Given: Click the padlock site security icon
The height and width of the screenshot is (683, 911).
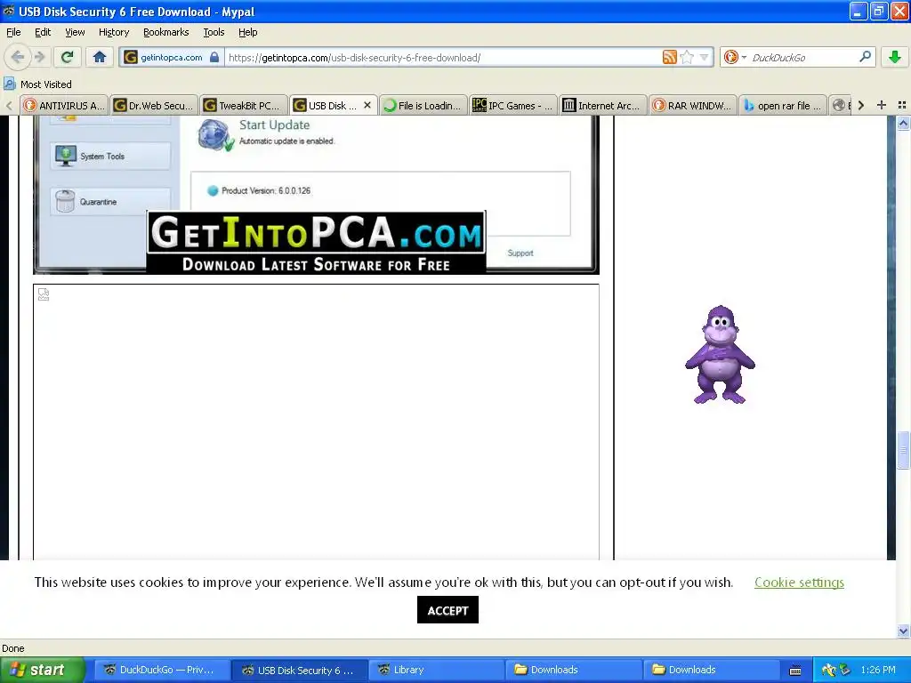Looking at the screenshot, I should [214, 57].
